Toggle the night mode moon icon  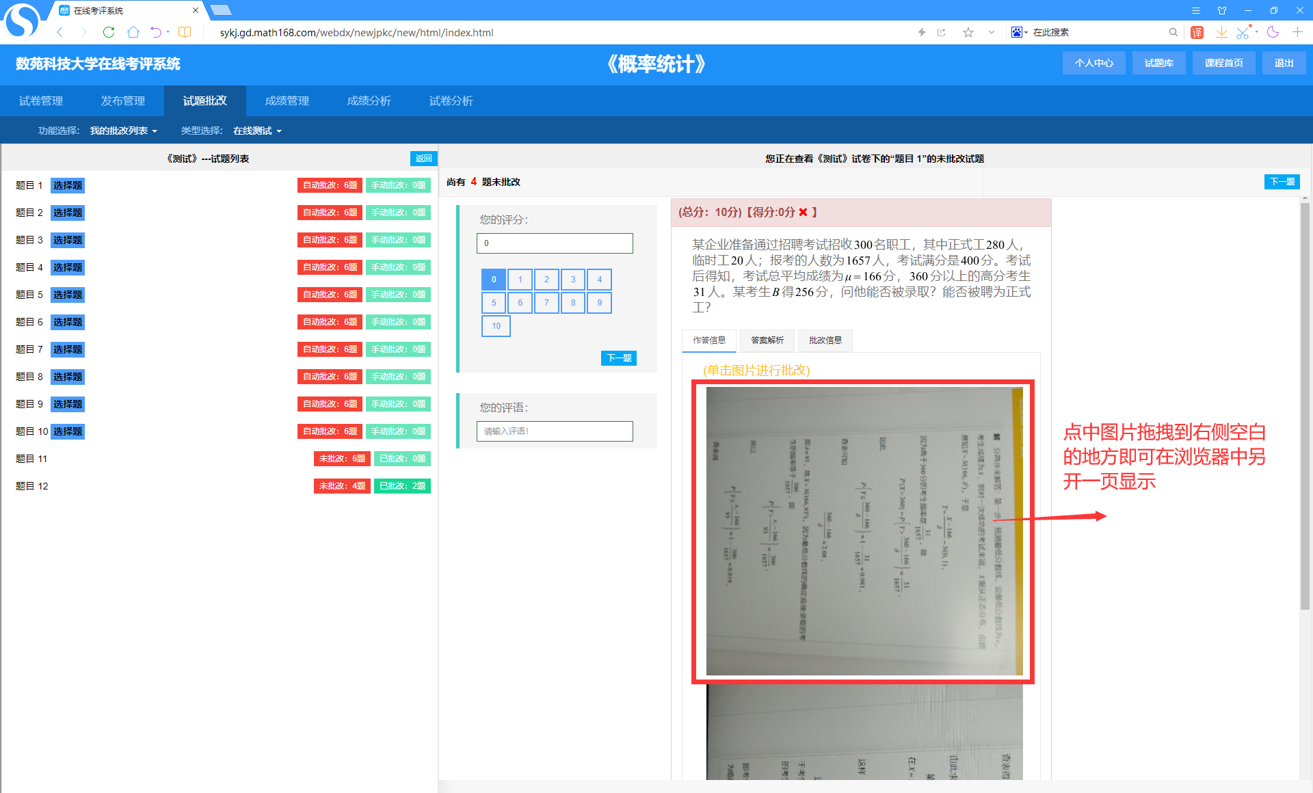1273,32
